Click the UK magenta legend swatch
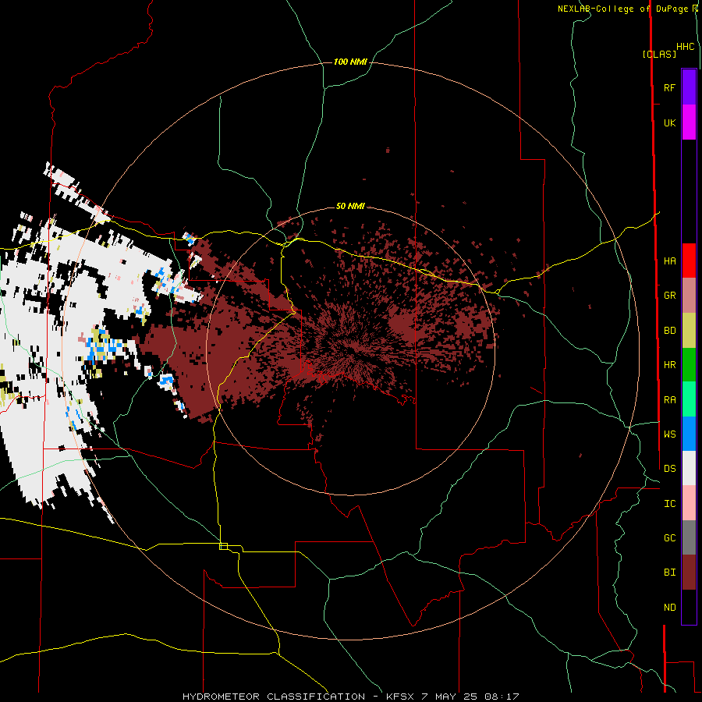Image resolution: width=702 pixels, height=702 pixels. click(689, 122)
